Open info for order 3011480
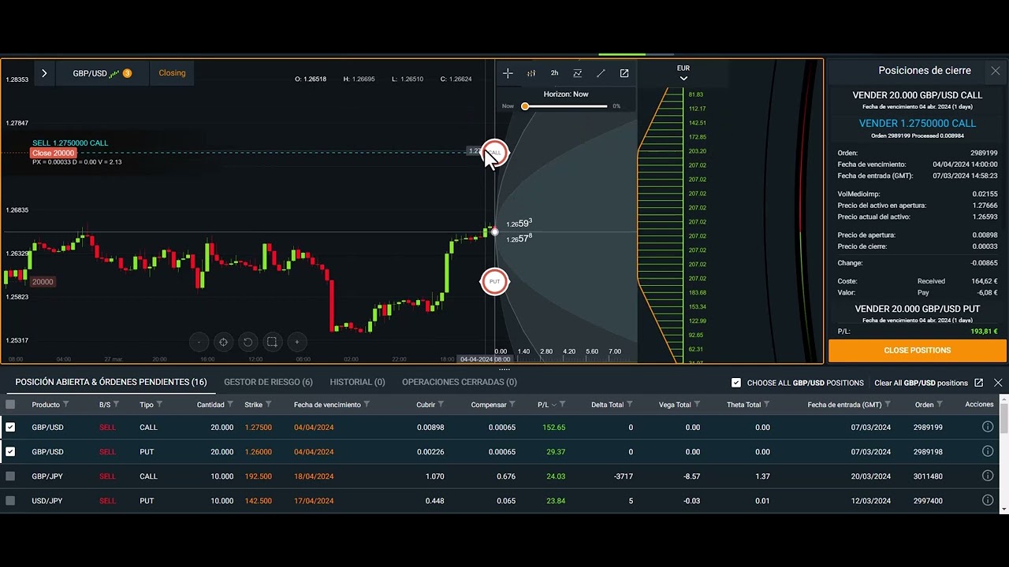This screenshot has width=1009, height=567. click(x=988, y=476)
